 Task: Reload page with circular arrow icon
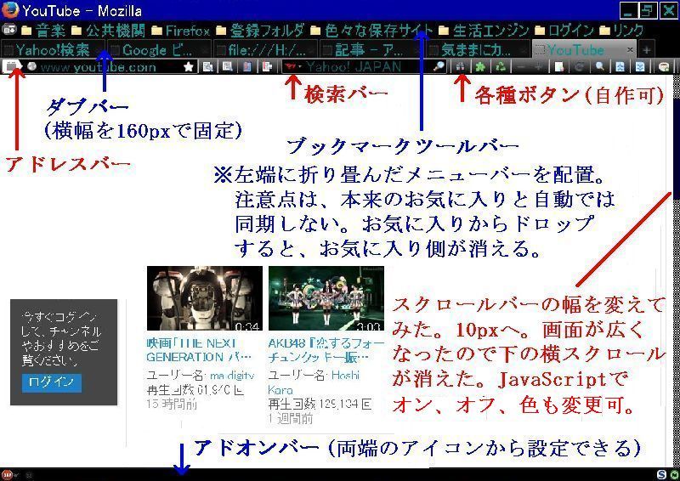click(579, 67)
